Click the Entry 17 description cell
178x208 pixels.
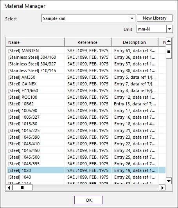pos(135,110)
